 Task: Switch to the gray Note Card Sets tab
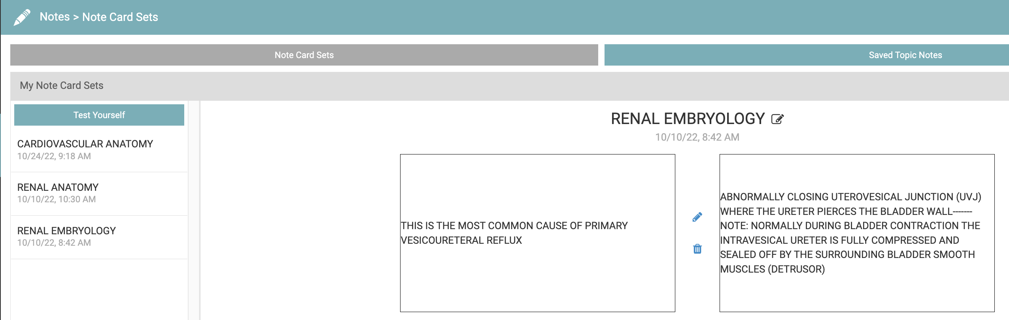click(304, 55)
